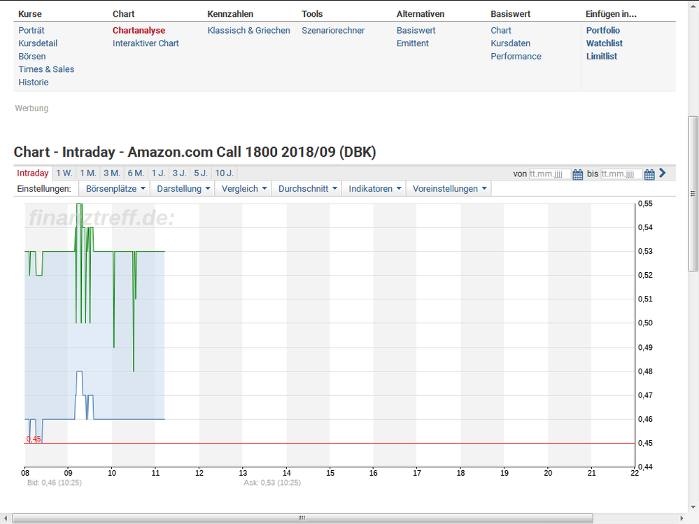Open the calendar picker for the 'von' date
699x524 pixels.
click(x=577, y=174)
